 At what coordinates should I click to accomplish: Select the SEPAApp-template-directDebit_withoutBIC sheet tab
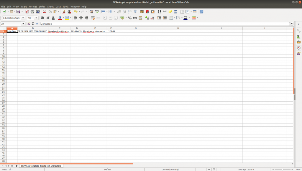point(41,166)
